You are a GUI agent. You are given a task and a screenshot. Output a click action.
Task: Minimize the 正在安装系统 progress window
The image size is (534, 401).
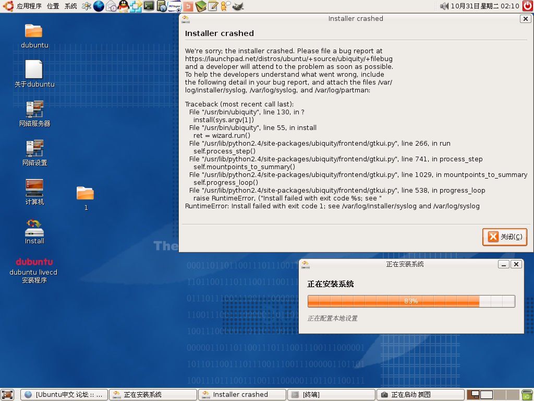[503, 264]
